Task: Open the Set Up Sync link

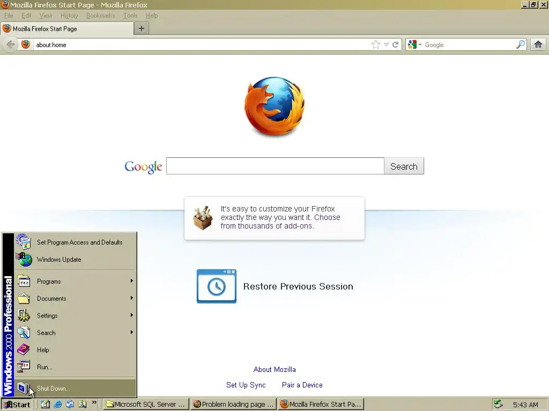Action: click(246, 385)
